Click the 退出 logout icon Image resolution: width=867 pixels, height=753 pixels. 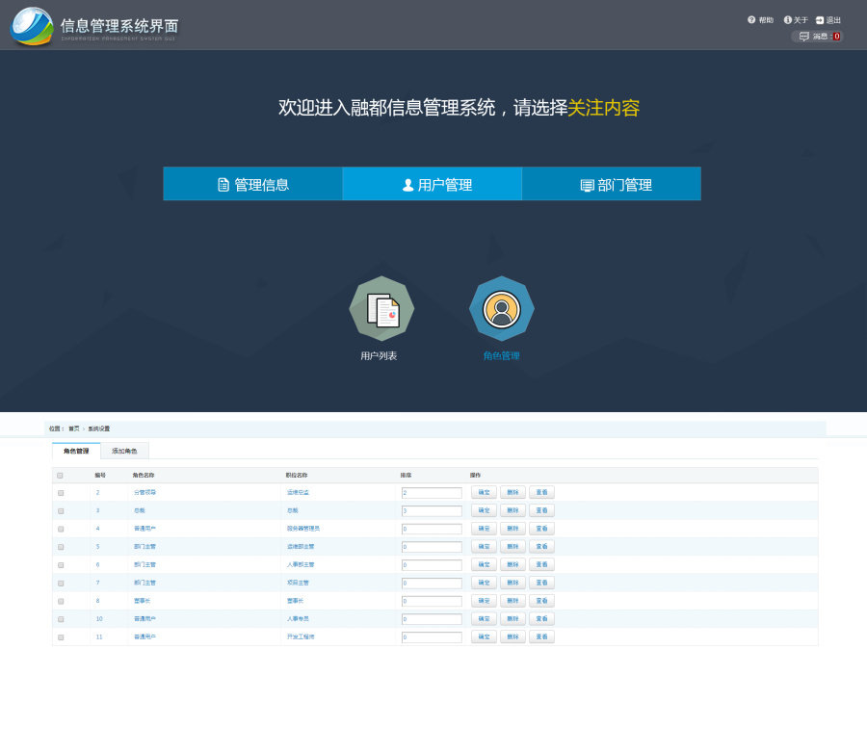tap(818, 20)
